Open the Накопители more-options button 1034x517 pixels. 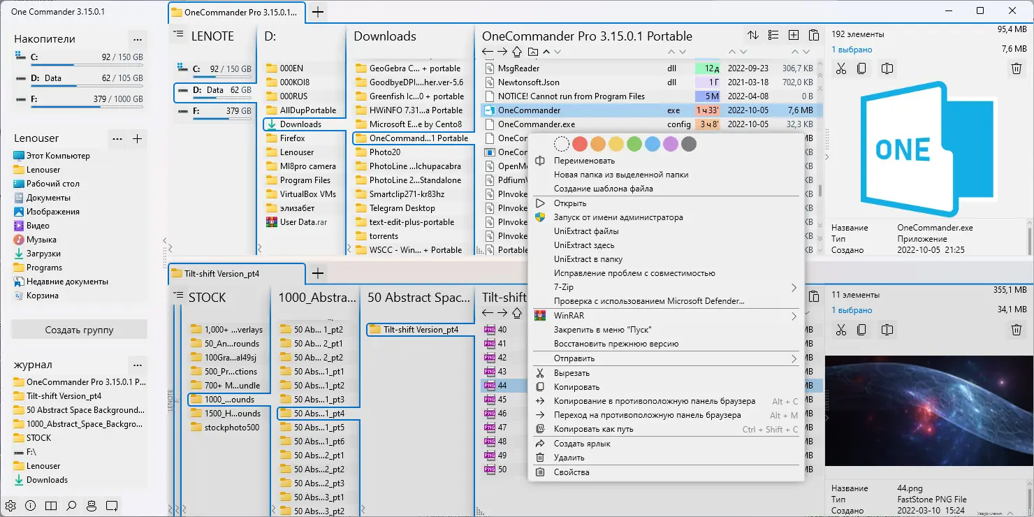point(138,39)
